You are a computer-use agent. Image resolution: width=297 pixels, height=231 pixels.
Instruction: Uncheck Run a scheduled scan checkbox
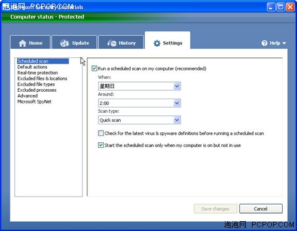pyautogui.click(x=94, y=68)
